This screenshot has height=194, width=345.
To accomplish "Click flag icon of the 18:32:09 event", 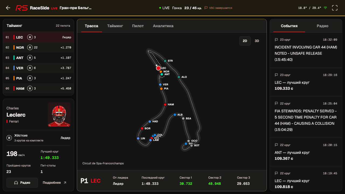I will [276, 40].
